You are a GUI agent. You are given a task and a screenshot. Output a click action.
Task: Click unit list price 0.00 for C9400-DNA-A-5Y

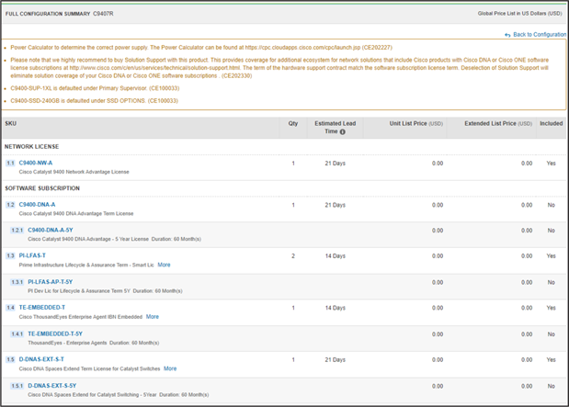click(438, 231)
